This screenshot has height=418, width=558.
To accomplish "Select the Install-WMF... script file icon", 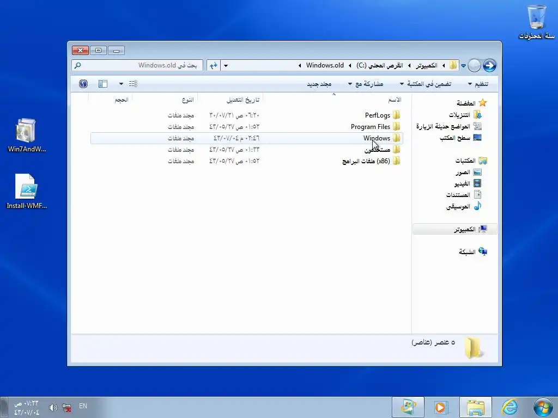I will pos(27,191).
